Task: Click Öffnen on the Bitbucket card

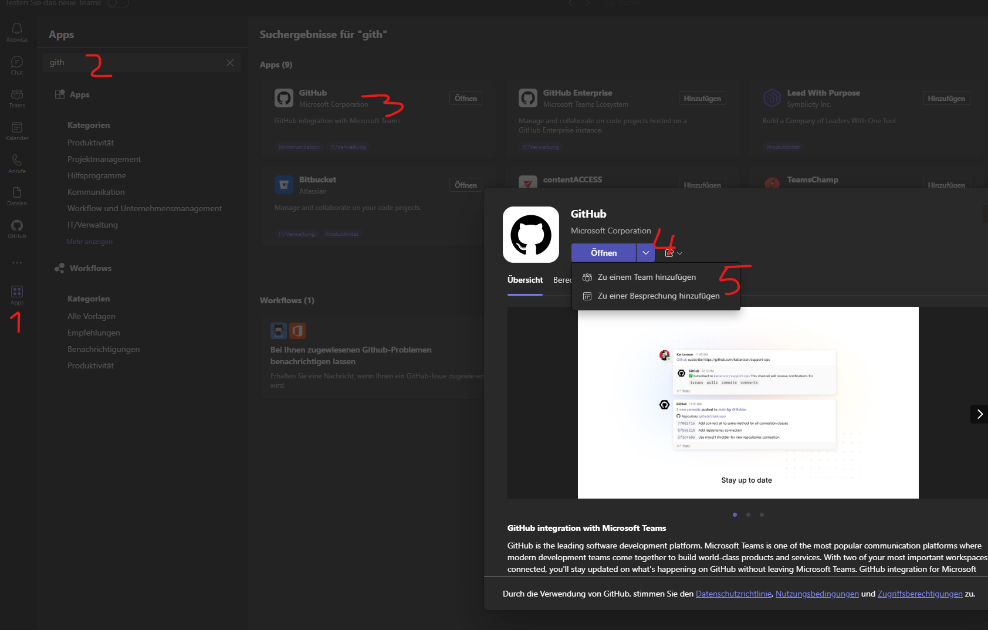Action: point(466,185)
